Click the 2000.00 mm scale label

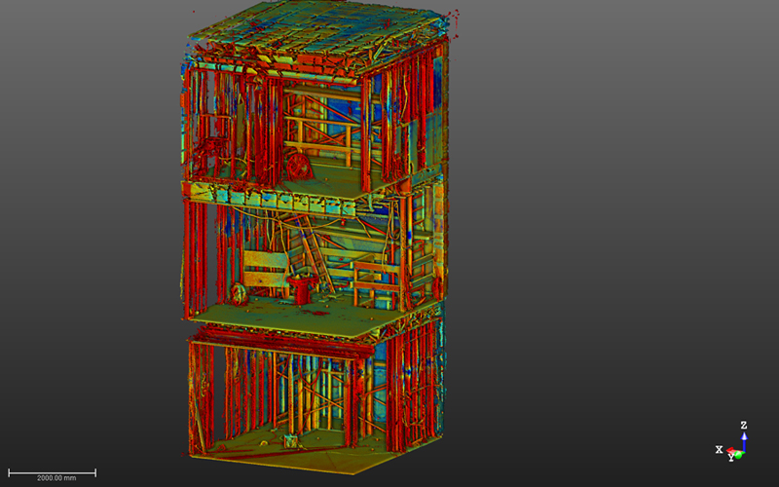[x=56, y=479]
